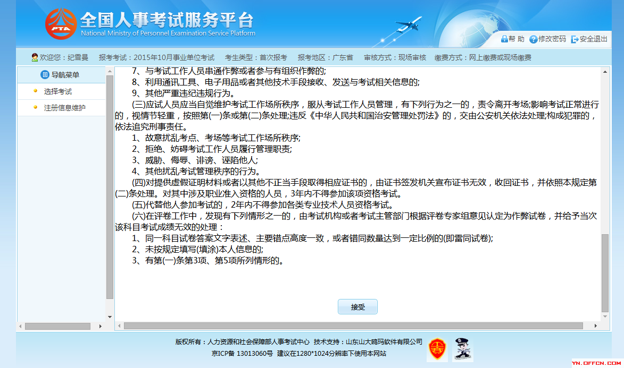Click the lock icon beside 帮助
The height and width of the screenshot is (368, 624).
coord(504,39)
